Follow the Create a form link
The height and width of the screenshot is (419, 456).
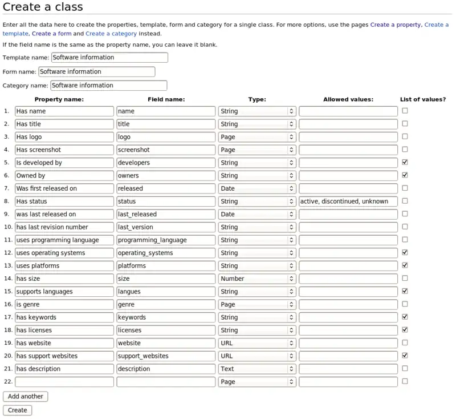[x=52, y=34]
